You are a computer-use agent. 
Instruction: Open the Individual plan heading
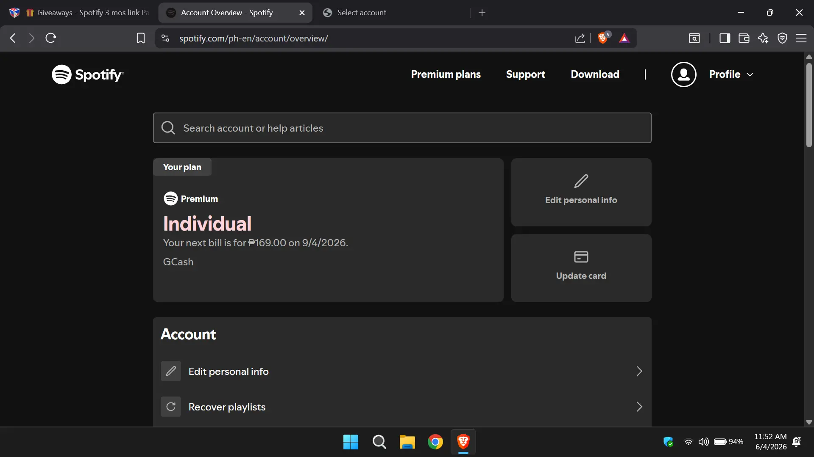(207, 224)
